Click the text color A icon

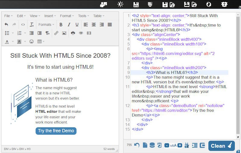[7, 41]
